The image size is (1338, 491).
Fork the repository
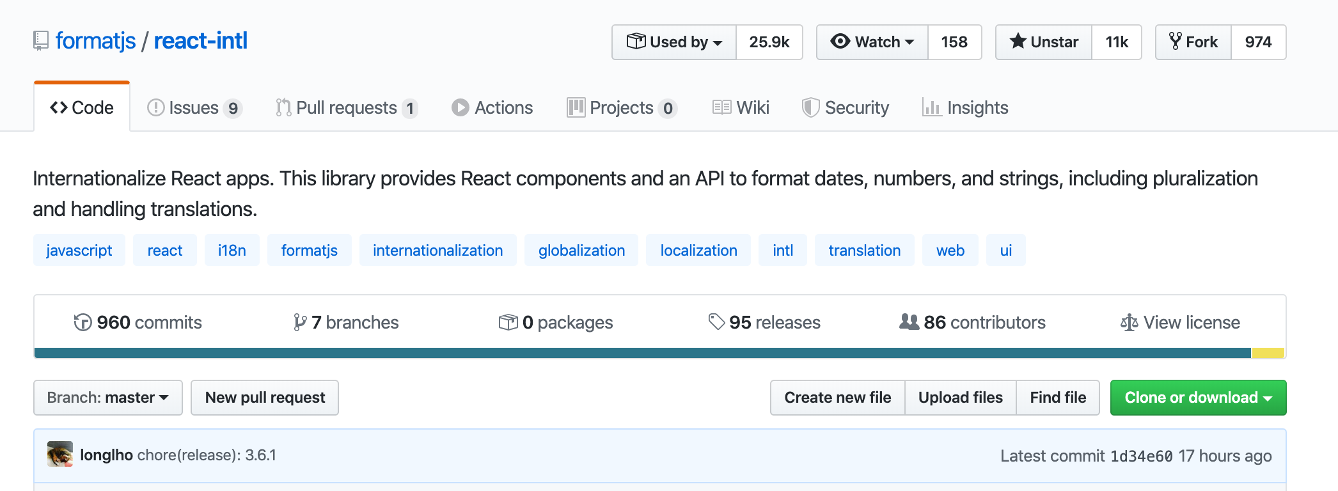(1193, 42)
